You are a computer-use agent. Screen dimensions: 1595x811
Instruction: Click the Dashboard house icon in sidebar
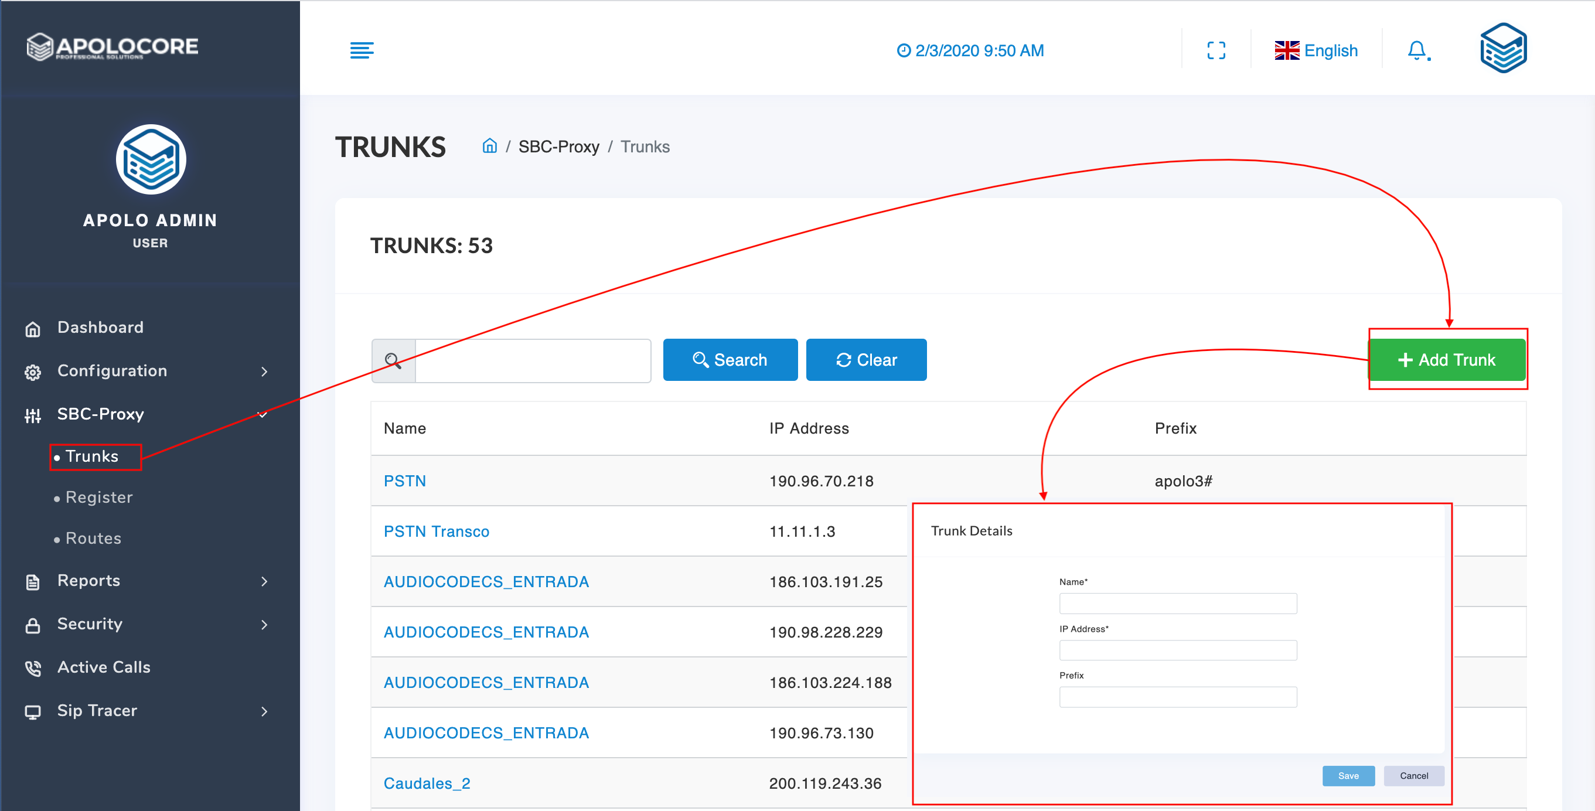[x=33, y=329]
